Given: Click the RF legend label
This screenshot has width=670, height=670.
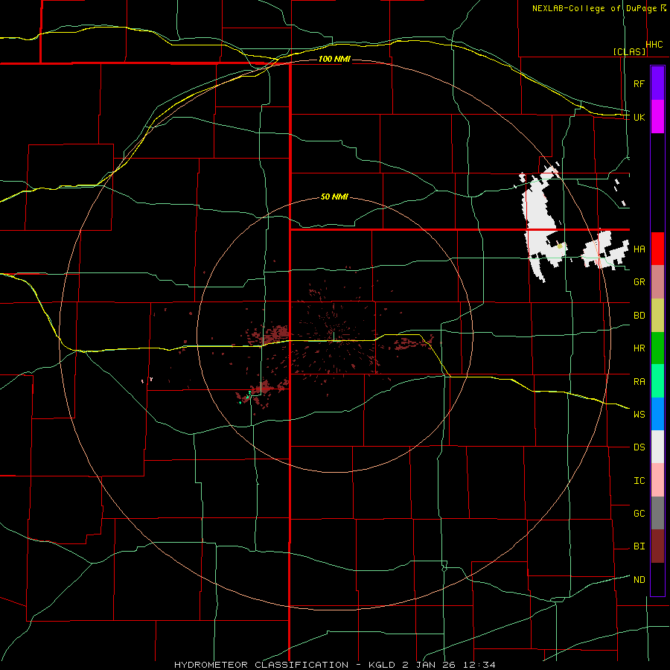Looking at the screenshot, I should point(639,83).
